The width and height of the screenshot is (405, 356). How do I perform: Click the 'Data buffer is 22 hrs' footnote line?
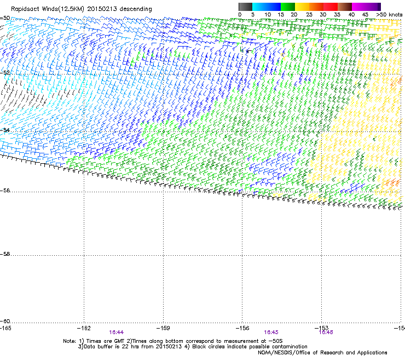pyautogui.click(x=193, y=347)
